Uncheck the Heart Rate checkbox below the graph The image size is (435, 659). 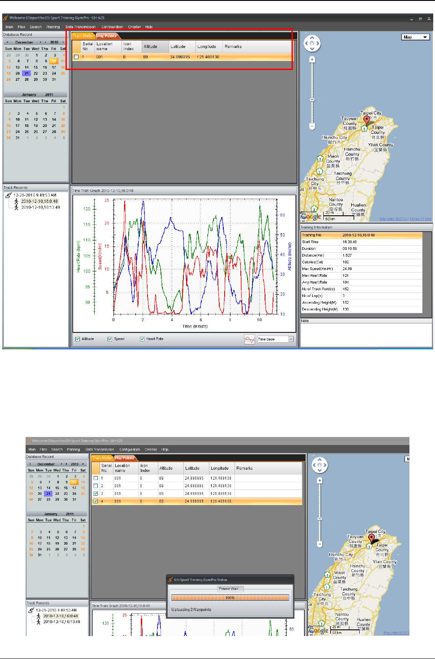142,339
